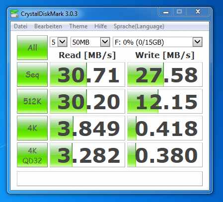Run all benchmarks with the All button

32,48
